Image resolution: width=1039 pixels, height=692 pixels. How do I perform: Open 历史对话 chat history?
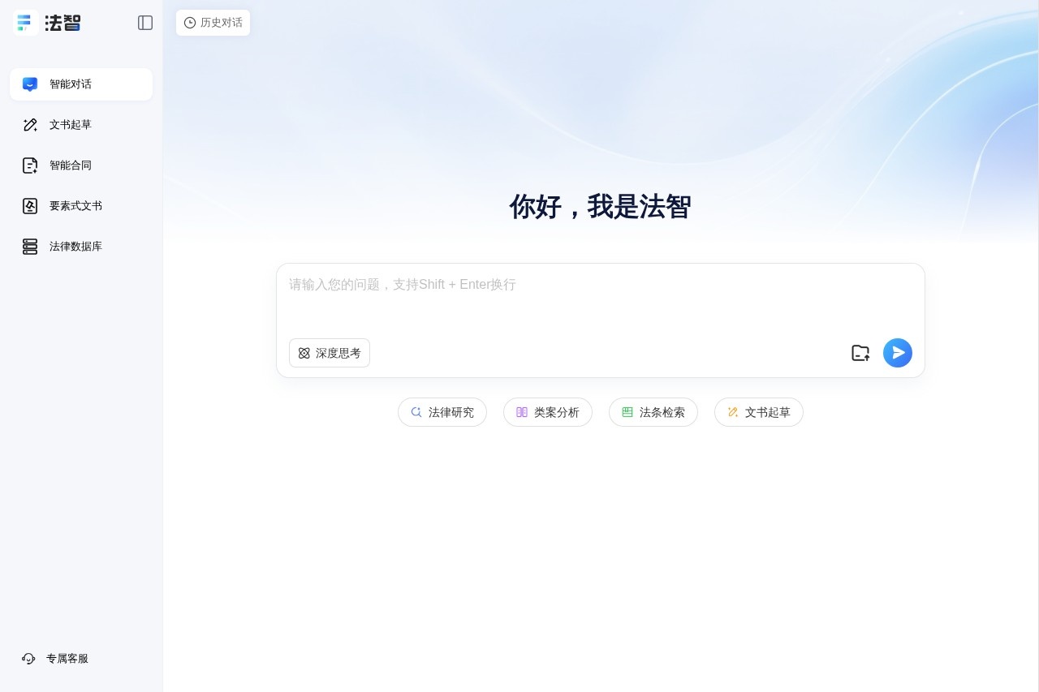pyautogui.click(x=213, y=23)
